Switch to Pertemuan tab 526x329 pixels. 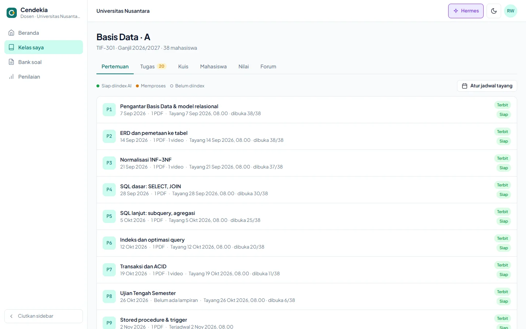point(115,67)
